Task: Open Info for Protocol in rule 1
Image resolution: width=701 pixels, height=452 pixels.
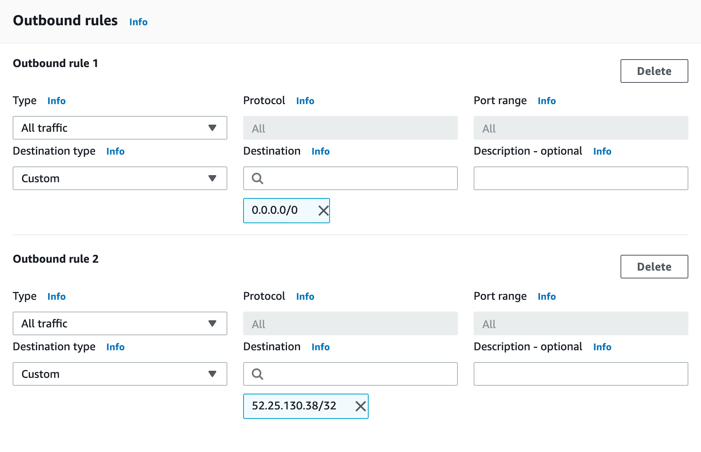Action: coord(305,101)
